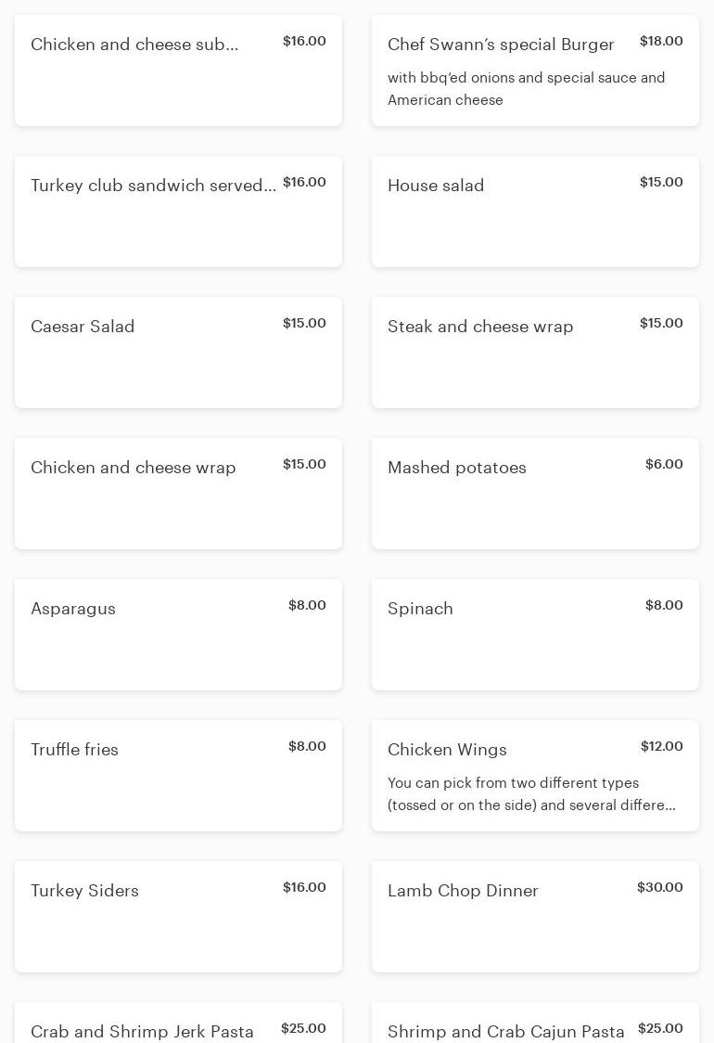Select the Turkey Siders card
This screenshot has width=714, height=1043.
tap(178, 917)
